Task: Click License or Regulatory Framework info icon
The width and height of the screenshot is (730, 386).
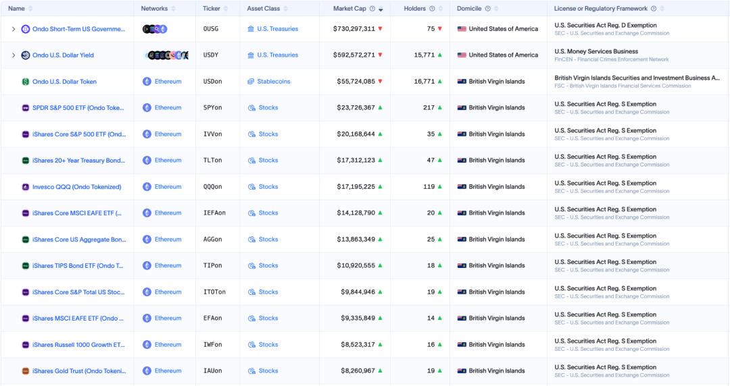Action: pyautogui.click(x=653, y=9)
